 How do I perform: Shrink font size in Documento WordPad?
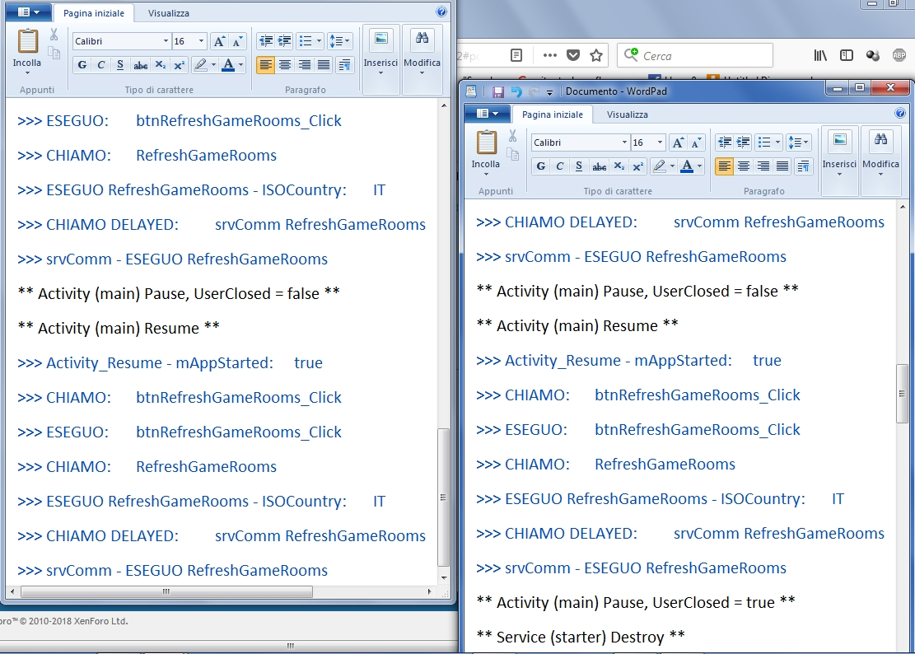pyautogui.click(x=696, y=143)
